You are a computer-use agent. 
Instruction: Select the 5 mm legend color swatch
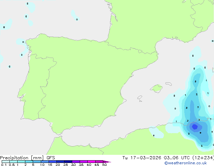[37, 162]
